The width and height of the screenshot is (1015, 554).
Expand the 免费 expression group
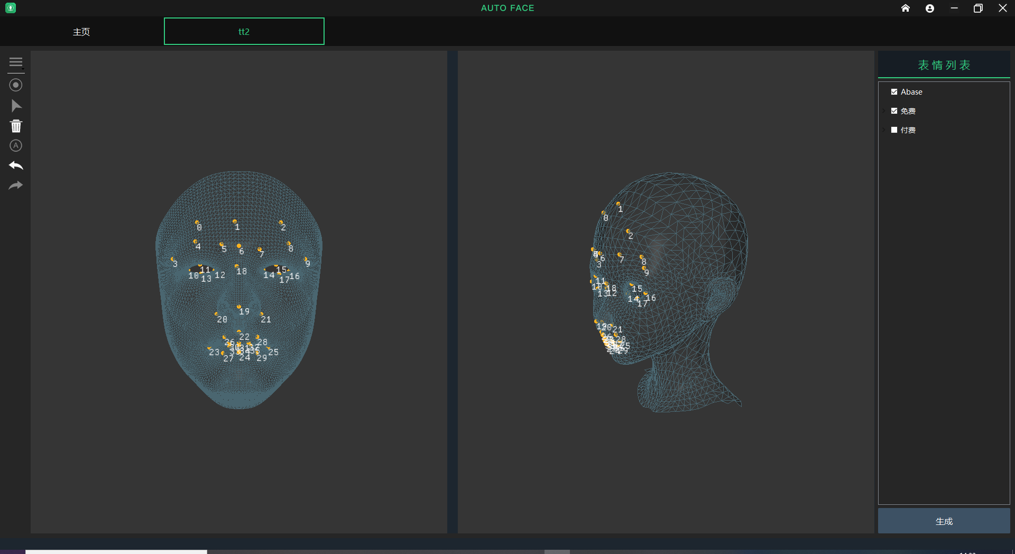point(883,110)
